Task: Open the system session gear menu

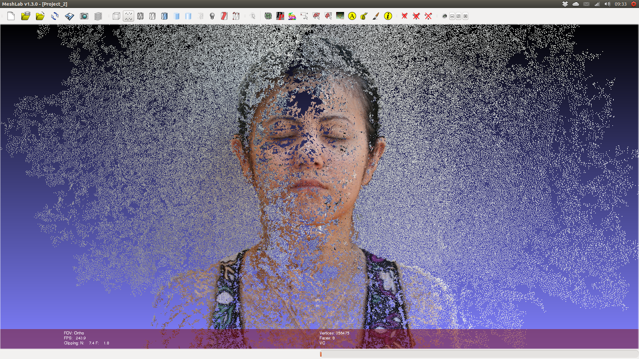Action: click(x=633, y=4)
